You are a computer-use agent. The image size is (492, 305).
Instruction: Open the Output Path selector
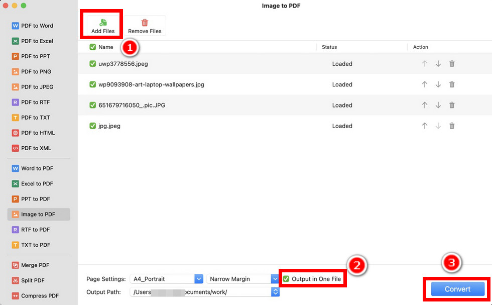275,291
